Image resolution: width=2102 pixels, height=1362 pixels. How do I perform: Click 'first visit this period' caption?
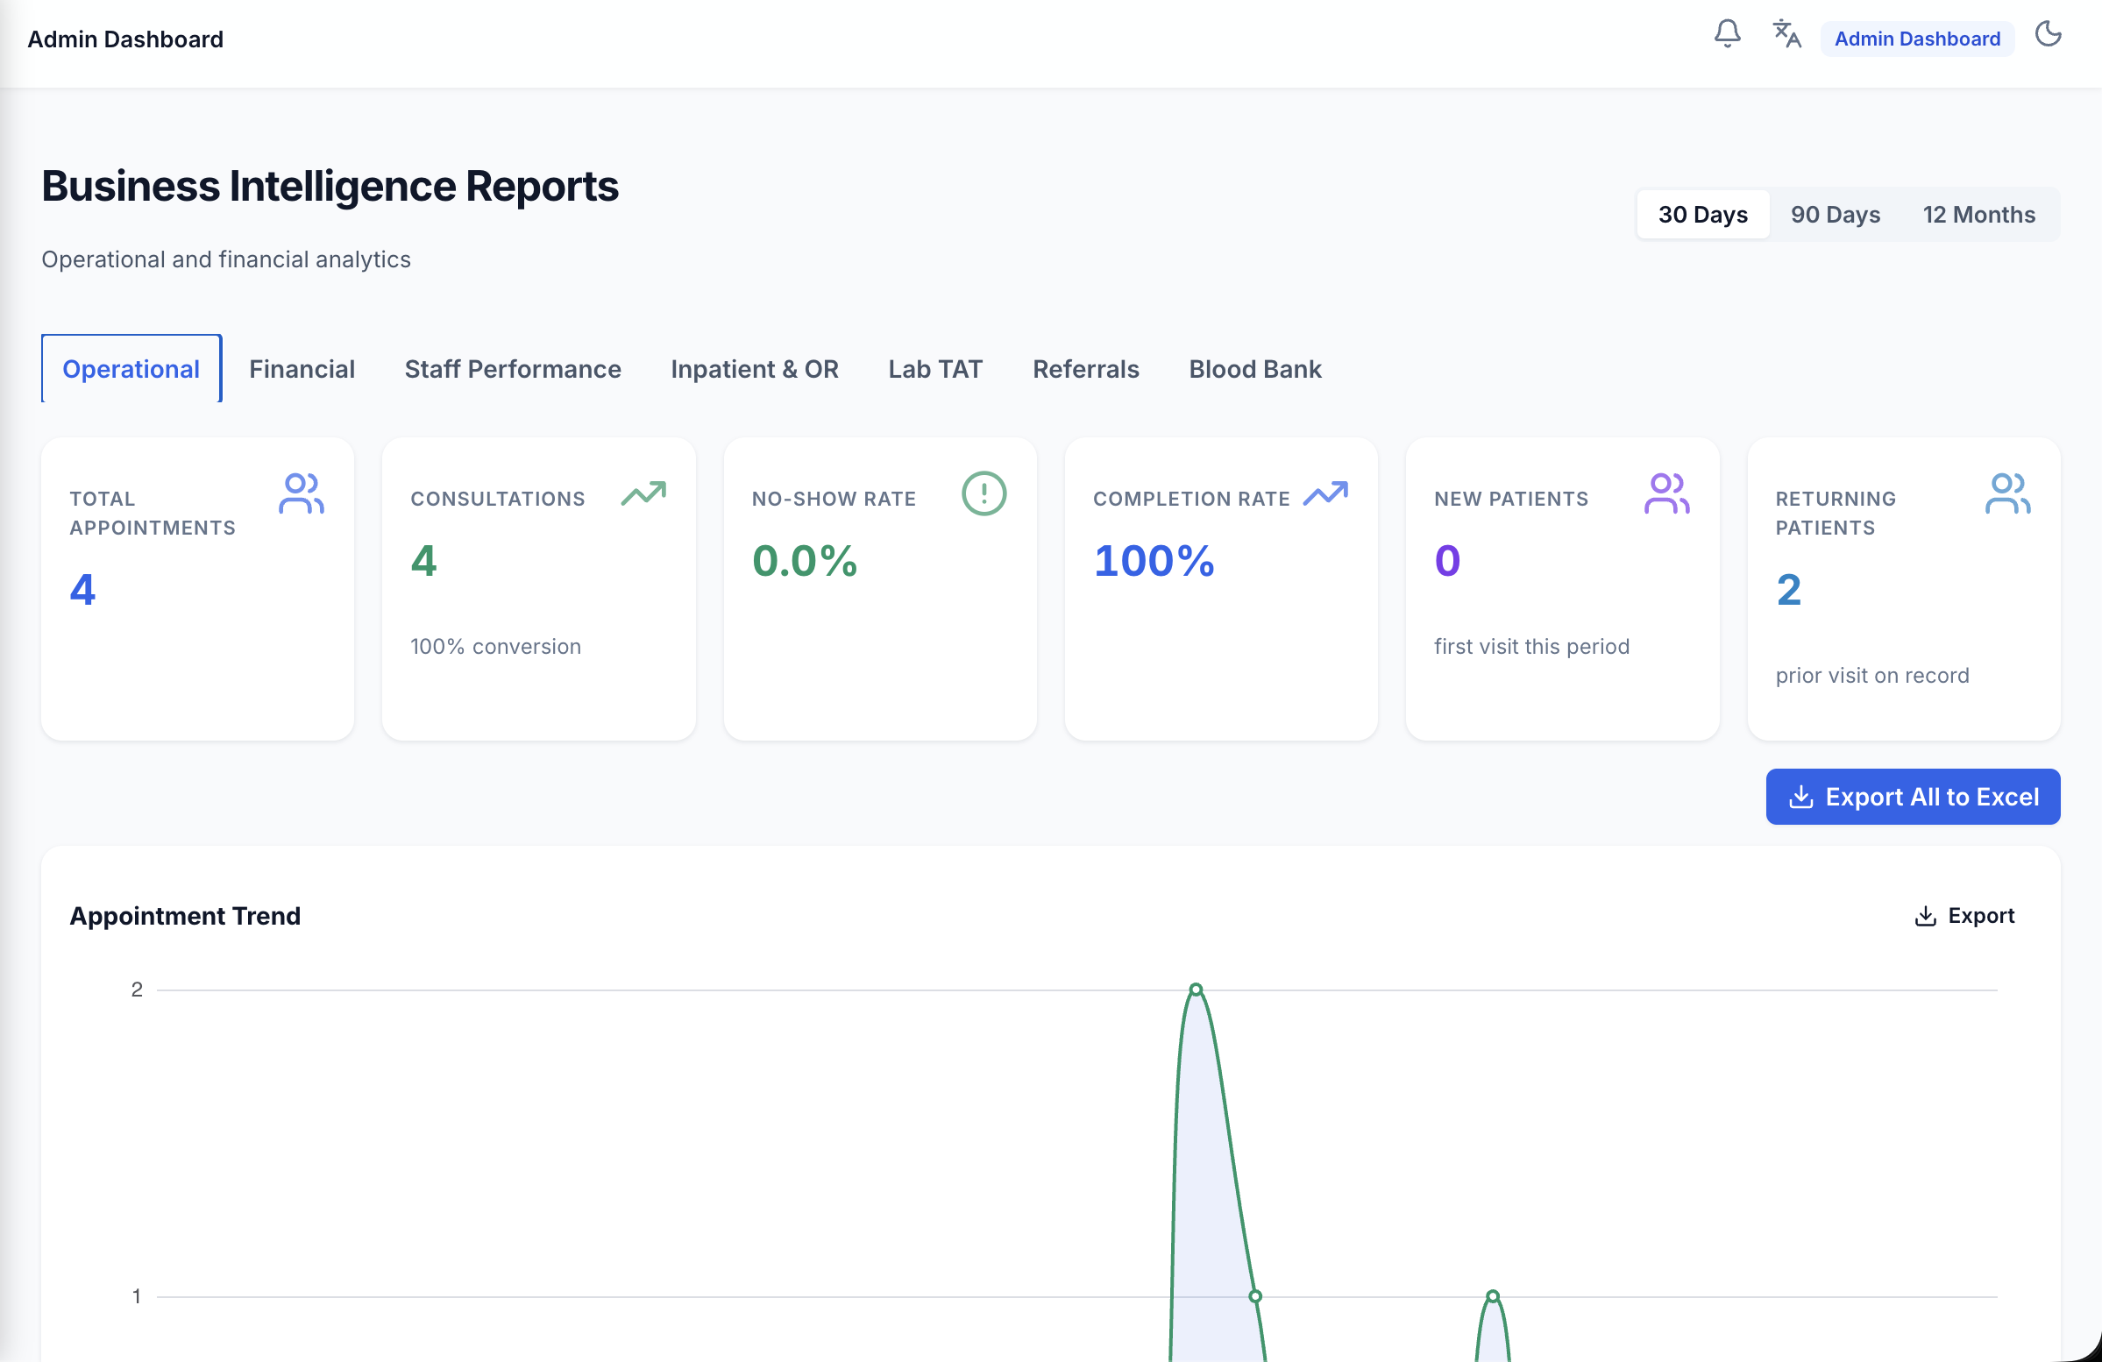[1531, 647]
